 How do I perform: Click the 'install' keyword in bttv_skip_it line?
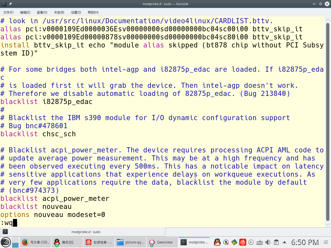pos(15,45)
